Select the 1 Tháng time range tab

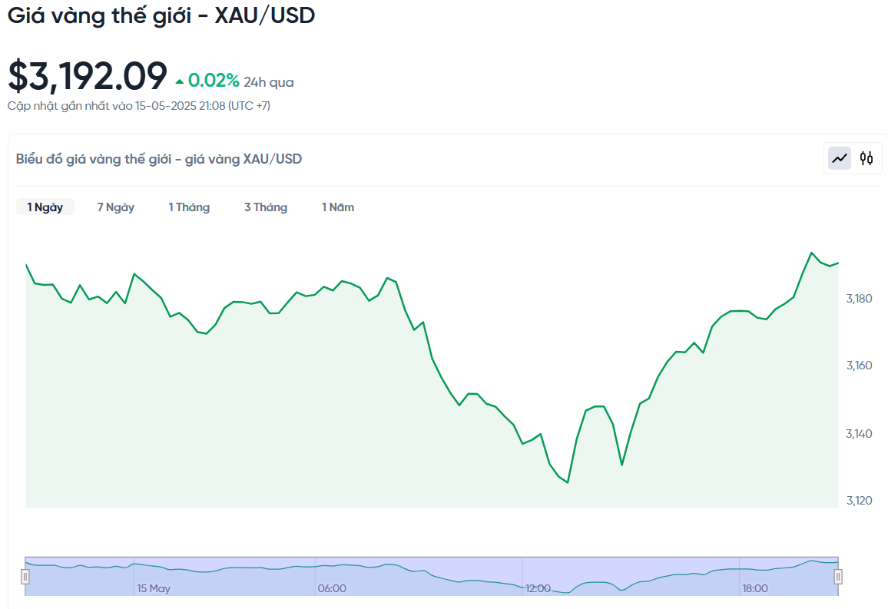(x=189, y=207)
